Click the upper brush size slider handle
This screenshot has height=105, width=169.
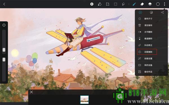coord(4,50)
